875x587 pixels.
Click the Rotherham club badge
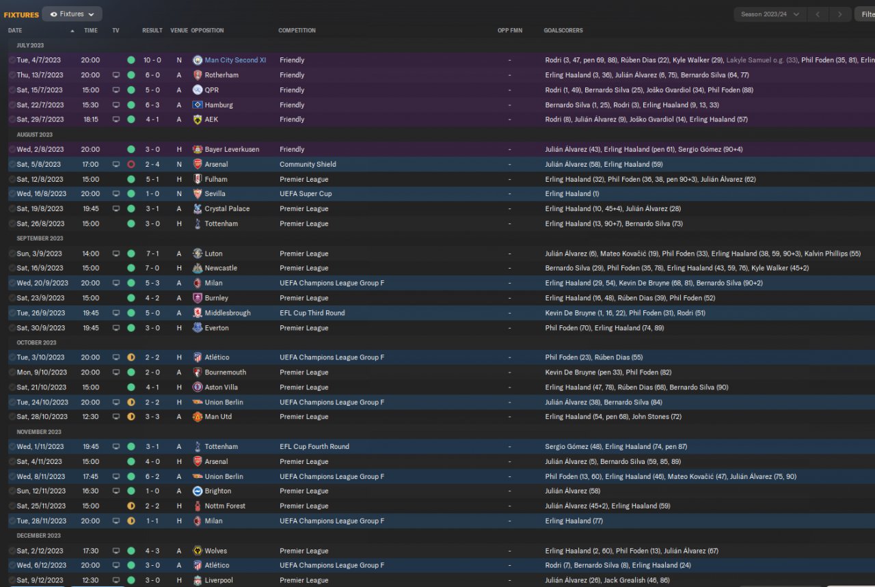(198, 75)
